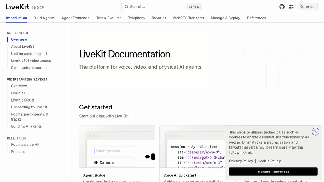Screen dimensions: 324x182
Task: Click the LiveKit Documentation heading
Action: 125,54
